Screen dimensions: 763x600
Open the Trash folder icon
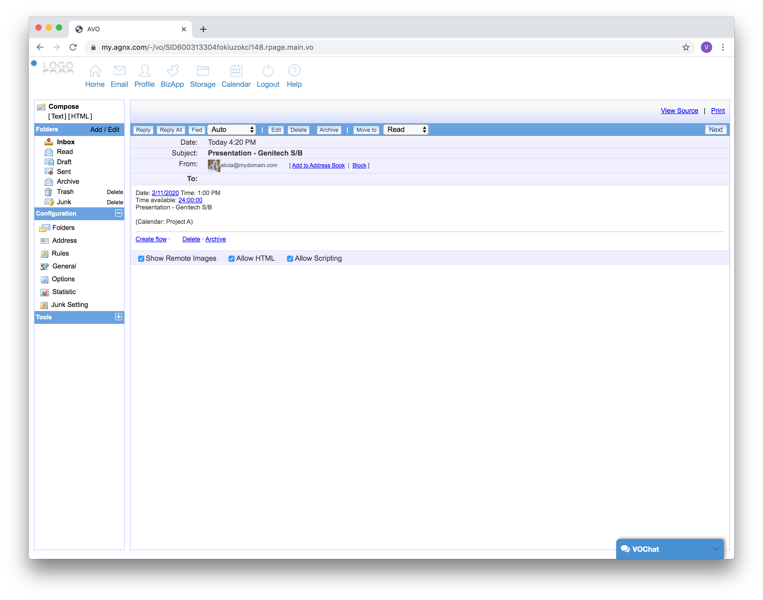click(x=49, y=192)
